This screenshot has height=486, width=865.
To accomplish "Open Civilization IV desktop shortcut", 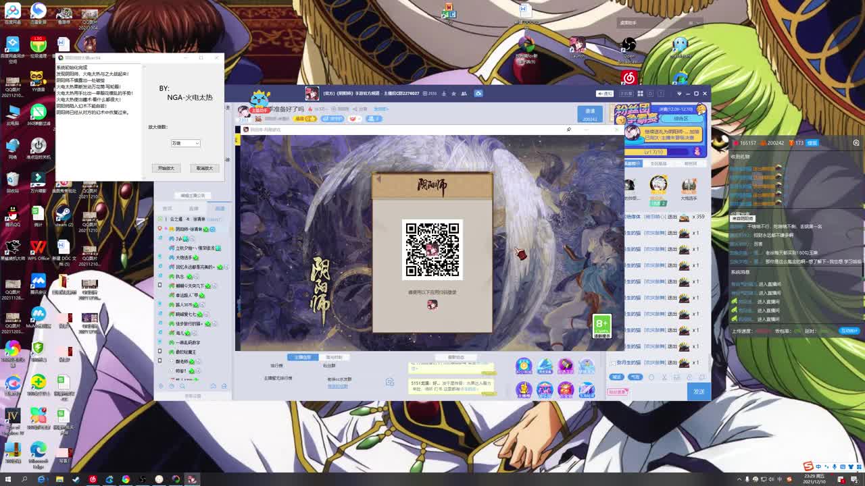I will point(12,420).
